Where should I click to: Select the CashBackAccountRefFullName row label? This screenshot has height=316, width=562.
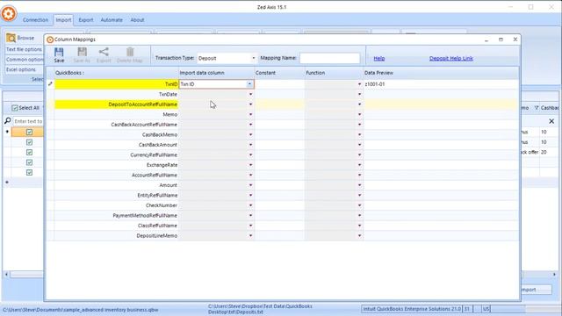coord(144,125)
